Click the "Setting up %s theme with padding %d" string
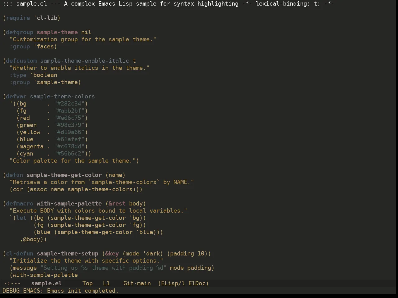Image resolution: width=398 pixels, height=298 pixels. (104, 268)
